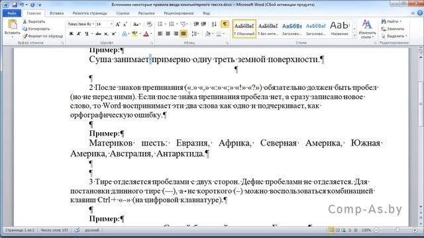The image size is (424, 238).
Task: Switch to the Ссылки tab
Action: [123, 13]
